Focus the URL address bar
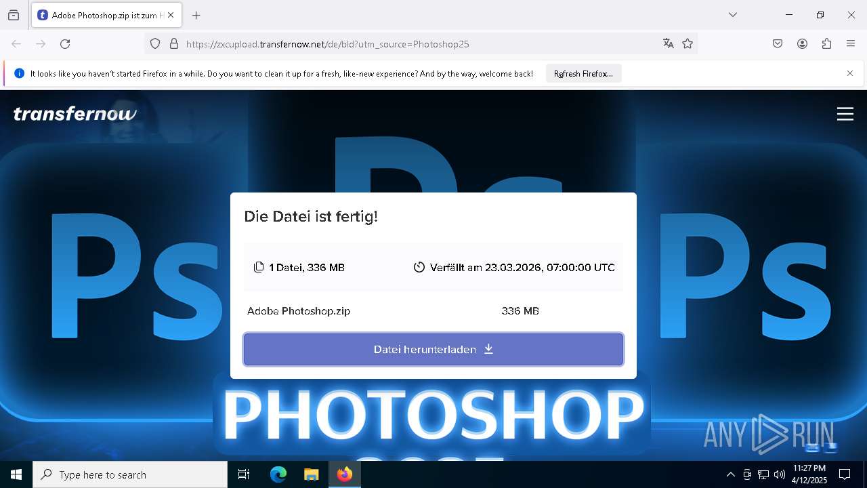 pos(420,44)
